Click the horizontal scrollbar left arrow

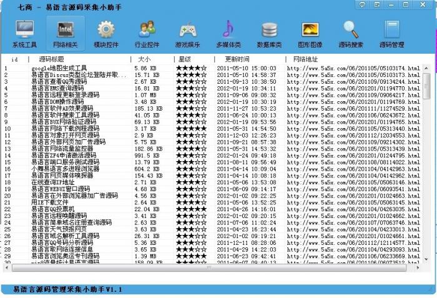(x=7, y=268)
